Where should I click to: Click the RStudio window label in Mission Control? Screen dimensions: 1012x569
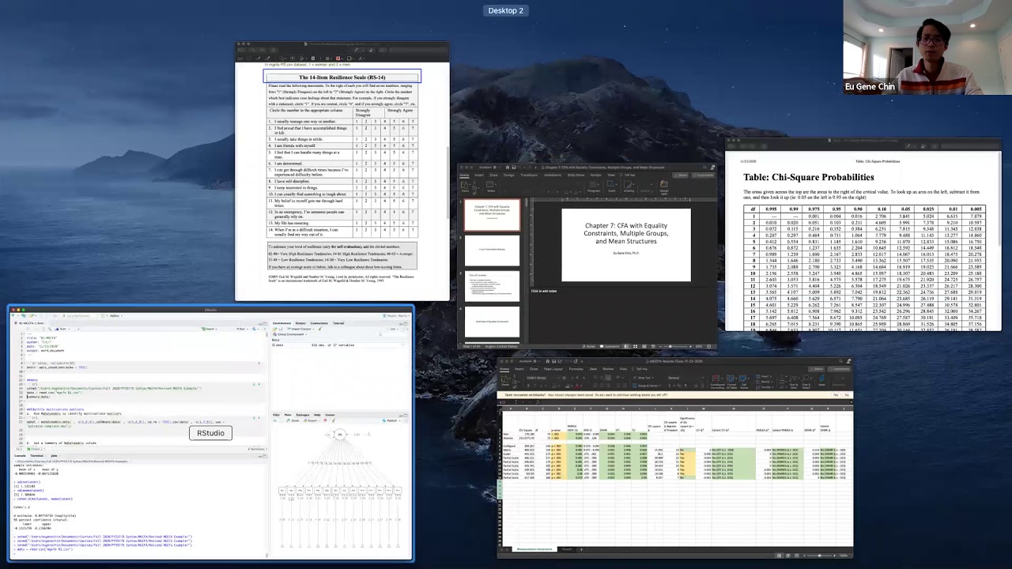click(x=210, y=433)
